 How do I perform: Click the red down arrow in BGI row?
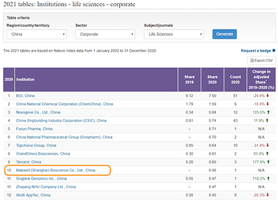pos(267,96)
